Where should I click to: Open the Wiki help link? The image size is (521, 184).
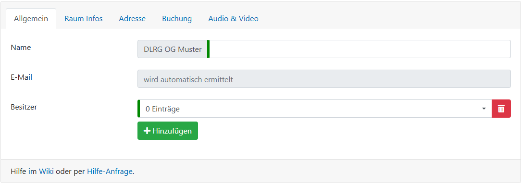point(47,172)
